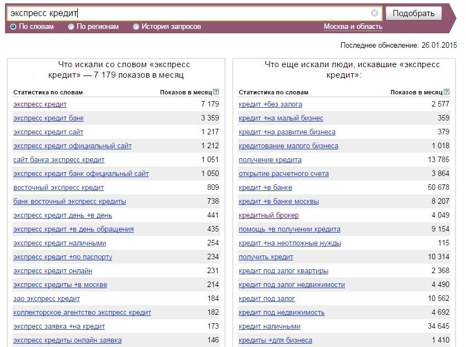Open кредит +на неотложные нужды link
The height and width of the screenshot is (347, 466).
point(290,243)
